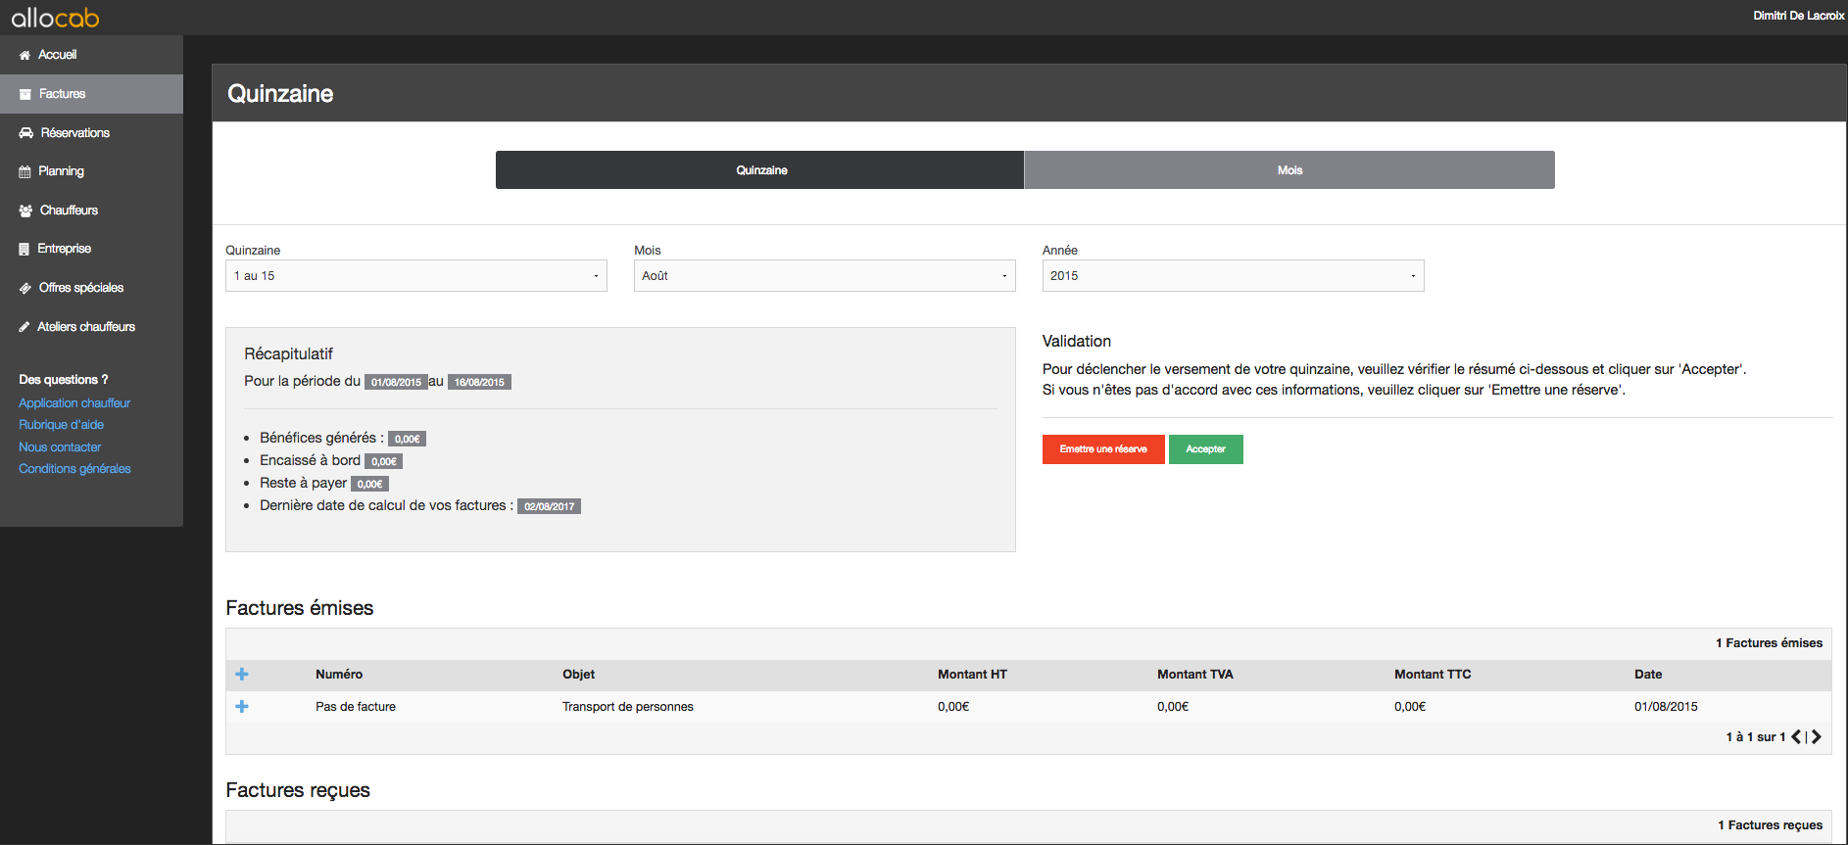1848x845 pixels.
Task: Click the 1 Factures émises count text
Action: (1769, 643)
